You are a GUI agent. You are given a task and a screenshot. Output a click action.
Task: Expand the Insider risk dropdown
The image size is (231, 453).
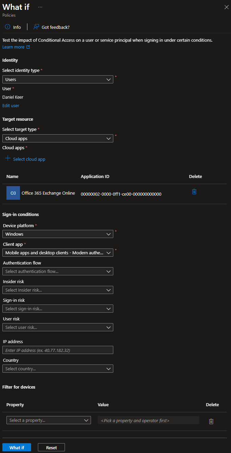[58, 290]
